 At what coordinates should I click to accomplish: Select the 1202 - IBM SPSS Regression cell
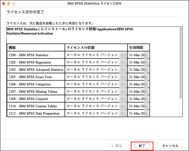click(36, 62)
